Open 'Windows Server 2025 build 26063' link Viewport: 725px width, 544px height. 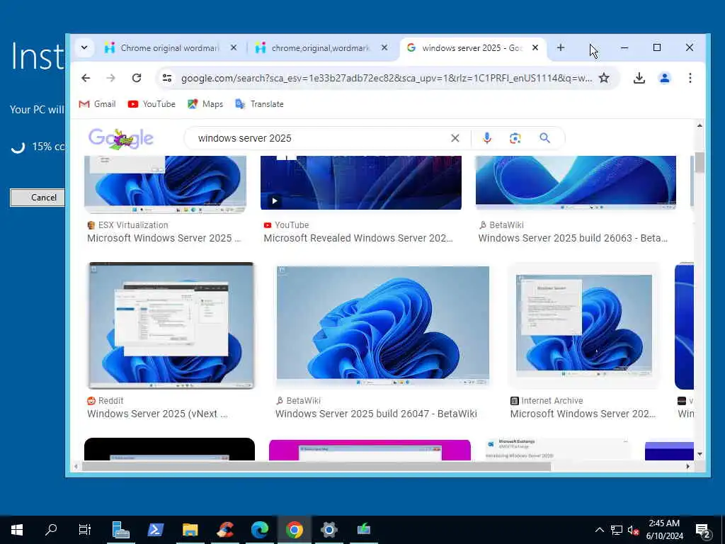pyautogui.click(x=573, y=238)
